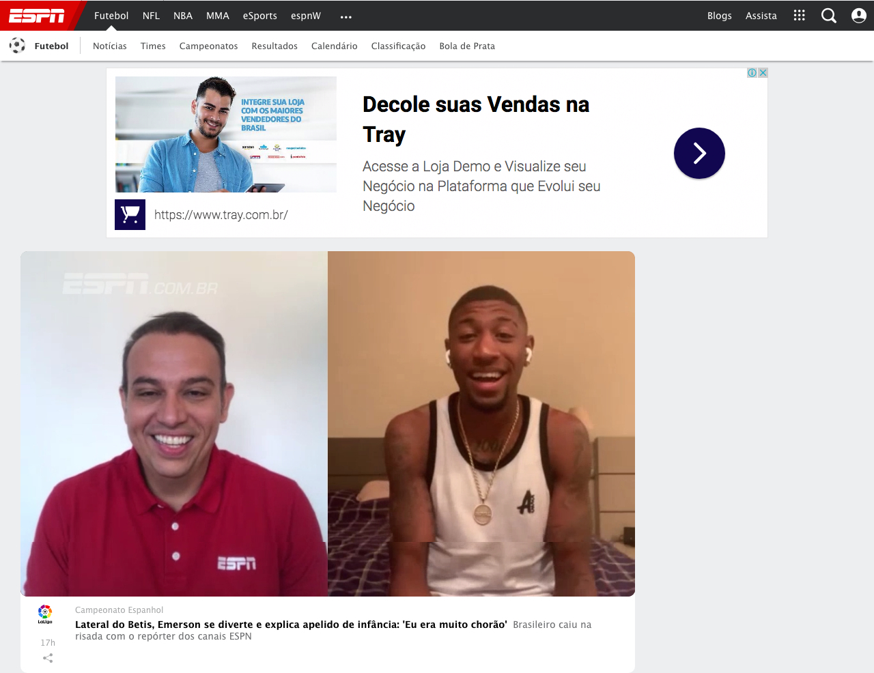Open the Bola de Prata link
The height and width of the screenshot is (673, 874).
tap(467, 46)
